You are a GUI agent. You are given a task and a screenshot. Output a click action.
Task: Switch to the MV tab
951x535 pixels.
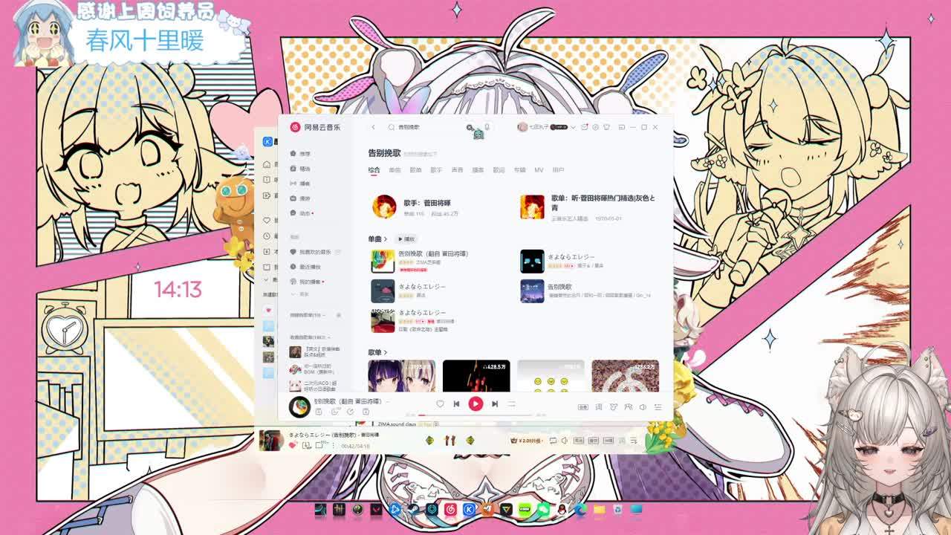[x=539, y=170]
